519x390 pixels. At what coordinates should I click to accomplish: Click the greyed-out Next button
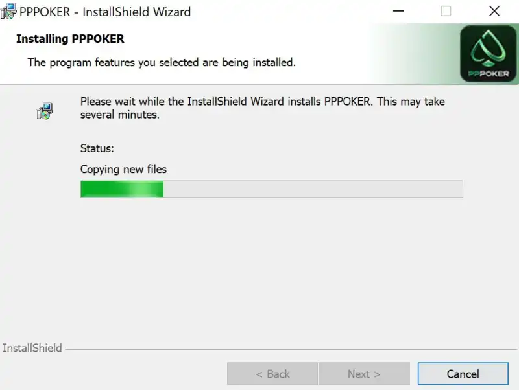click(x=364, y=374)
